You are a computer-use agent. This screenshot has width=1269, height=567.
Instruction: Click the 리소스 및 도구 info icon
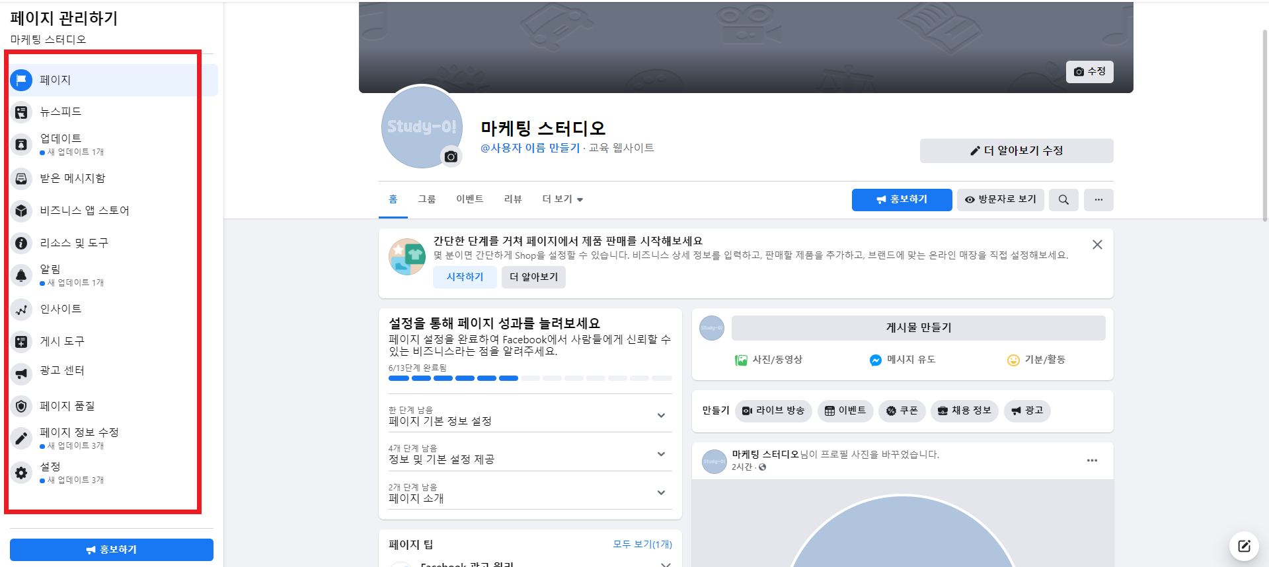21,243
